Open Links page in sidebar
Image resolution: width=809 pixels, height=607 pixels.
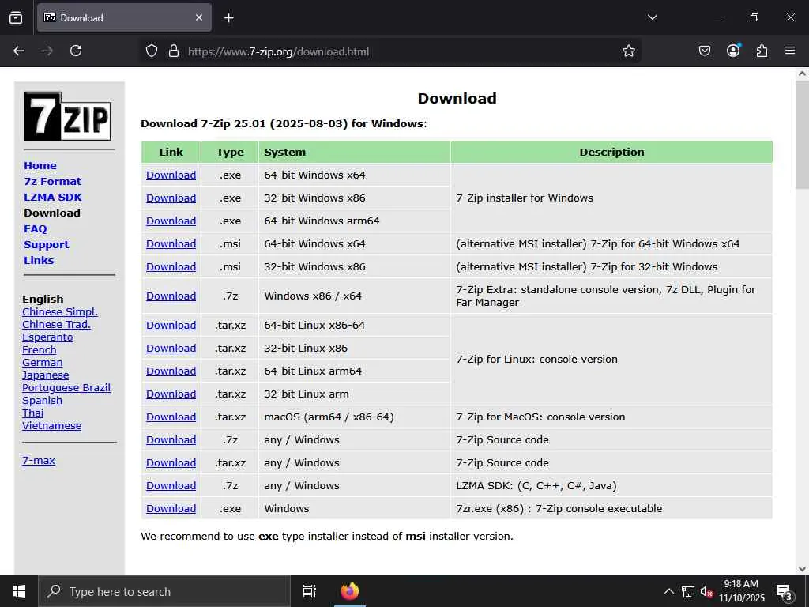(x=39, y=261)
